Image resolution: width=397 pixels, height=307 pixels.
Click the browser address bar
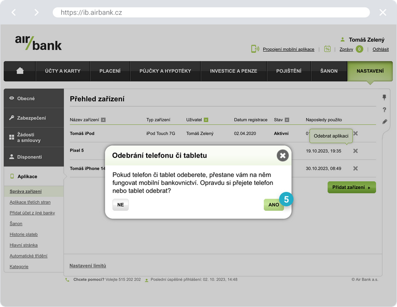(211, 12)
